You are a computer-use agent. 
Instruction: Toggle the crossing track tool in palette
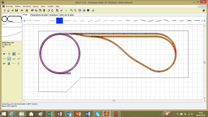pos(4,64)
